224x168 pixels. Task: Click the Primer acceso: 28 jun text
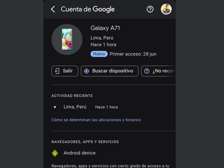[x=133, y=54]
